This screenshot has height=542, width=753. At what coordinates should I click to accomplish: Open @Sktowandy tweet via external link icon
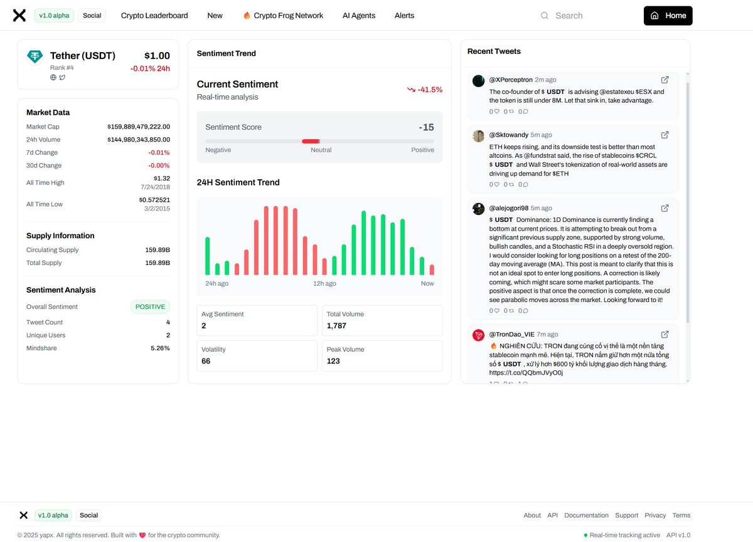(665, 135)
